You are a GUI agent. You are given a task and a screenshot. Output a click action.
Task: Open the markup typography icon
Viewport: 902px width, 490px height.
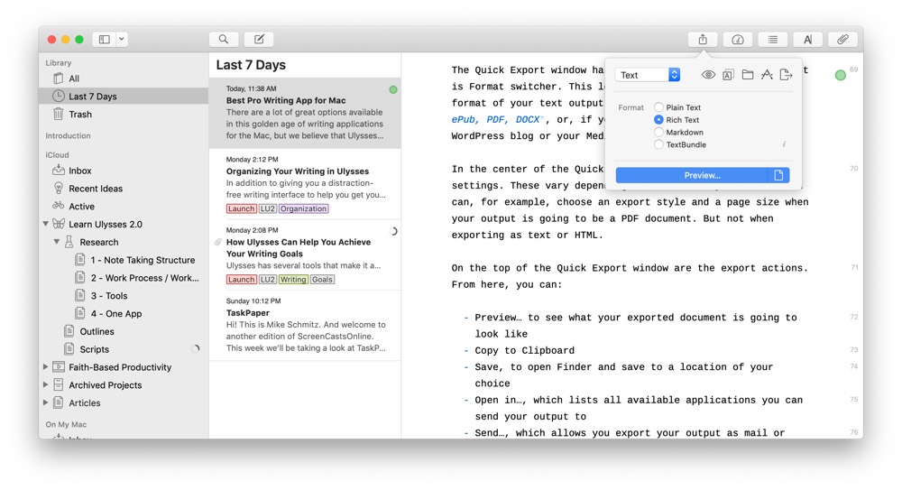pos(807,39)
